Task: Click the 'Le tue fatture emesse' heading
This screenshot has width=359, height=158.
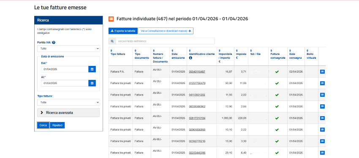Action: pos(60,8)
